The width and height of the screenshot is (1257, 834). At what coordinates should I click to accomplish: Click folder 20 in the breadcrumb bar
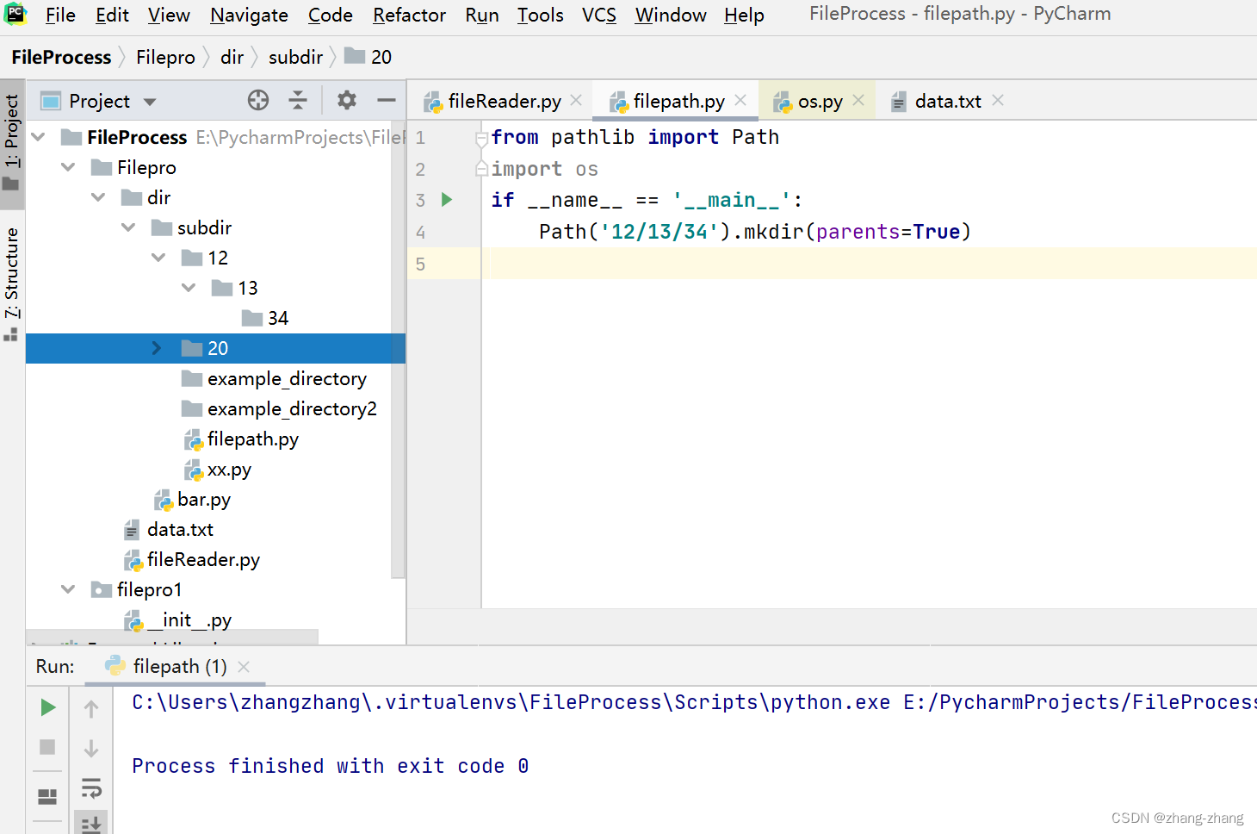368,57
